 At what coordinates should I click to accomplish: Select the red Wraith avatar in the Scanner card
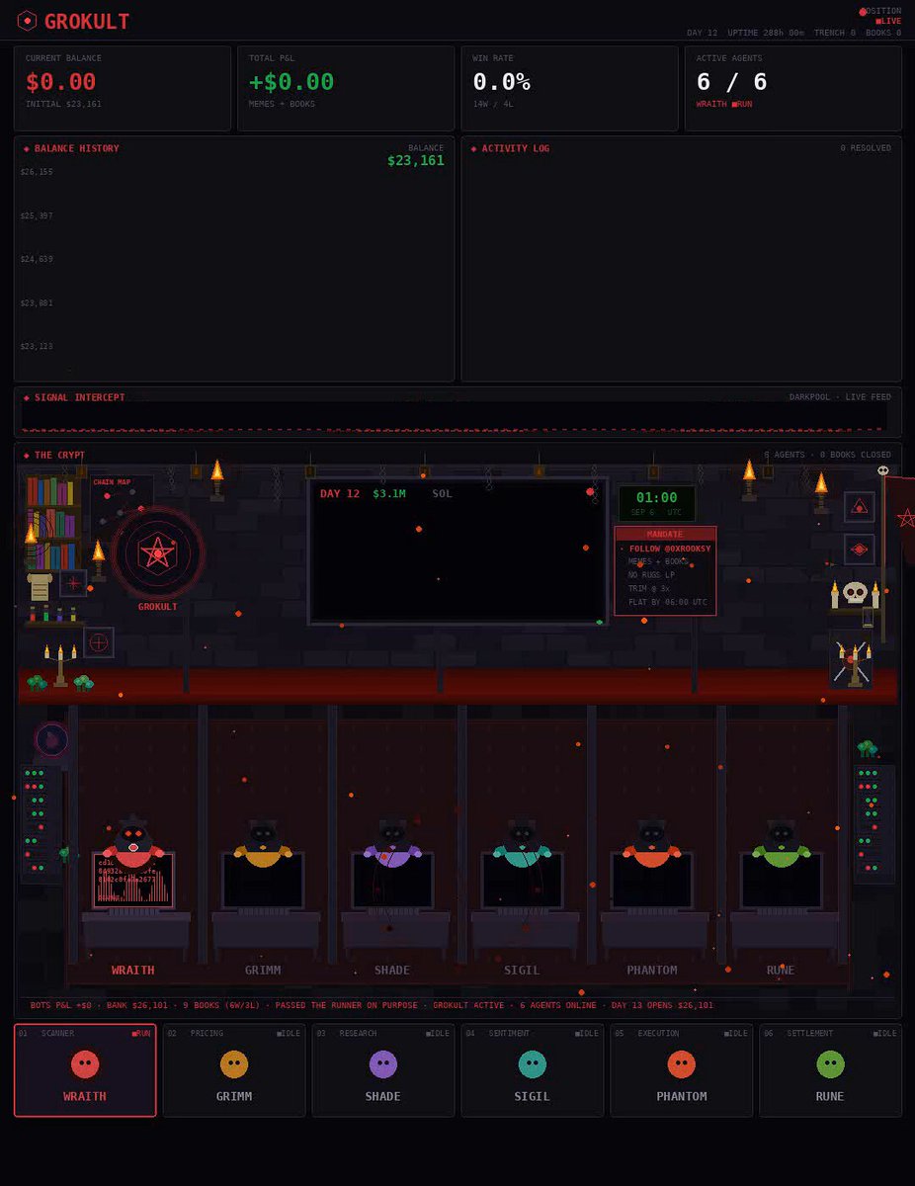(x=85, y=1064)
